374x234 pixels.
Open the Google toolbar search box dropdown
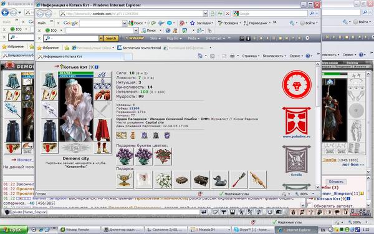tap(125, 23)
